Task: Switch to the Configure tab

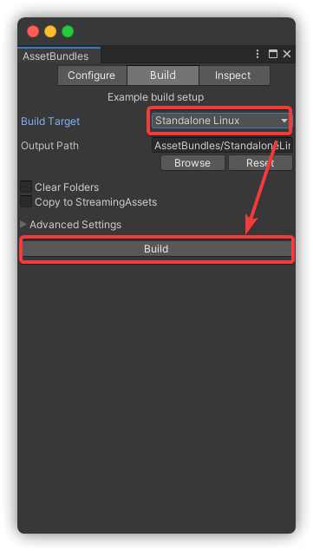Action: coord(92,75)
